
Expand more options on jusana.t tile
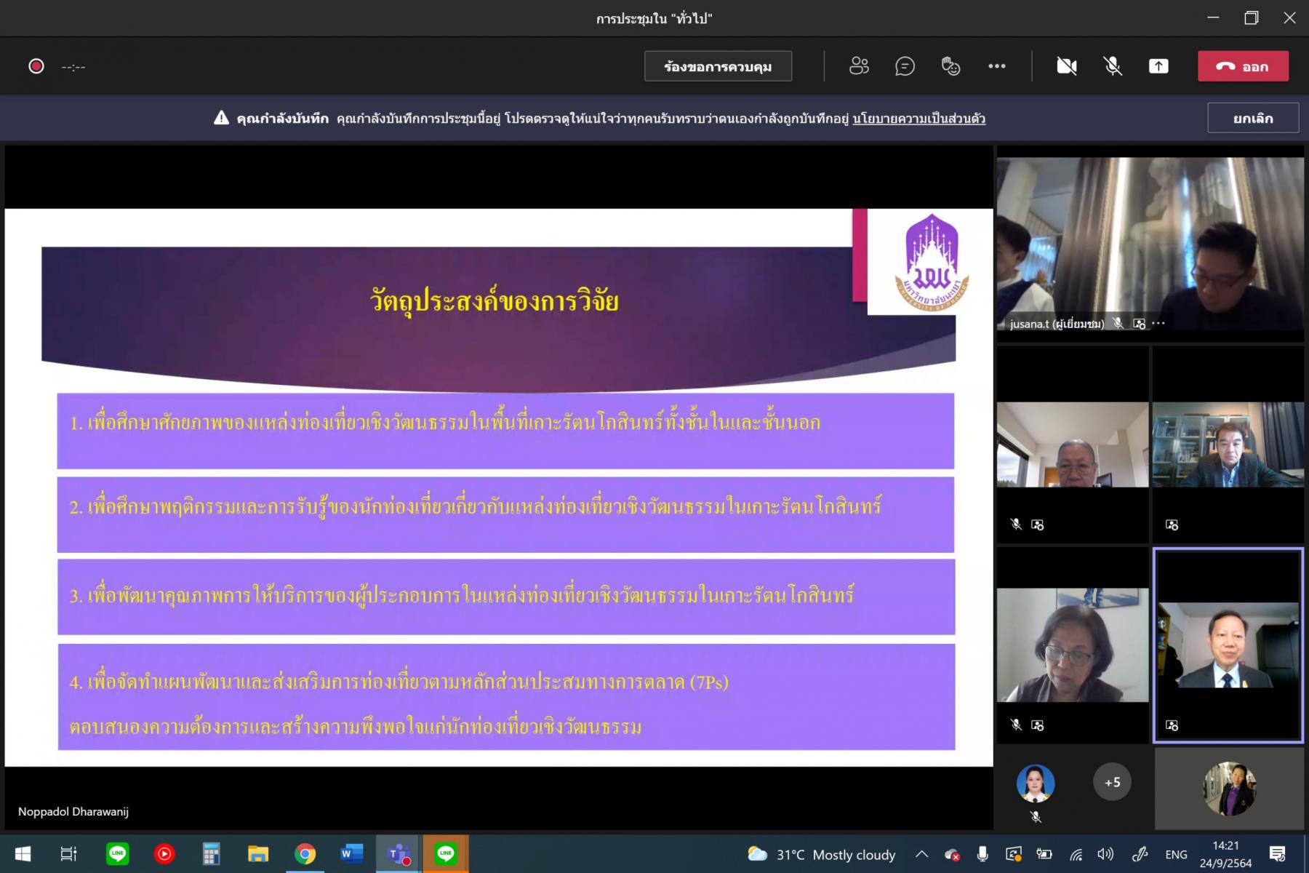(1158, 324)
